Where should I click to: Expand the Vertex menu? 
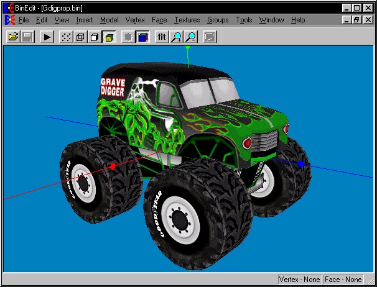coord(135,20)
